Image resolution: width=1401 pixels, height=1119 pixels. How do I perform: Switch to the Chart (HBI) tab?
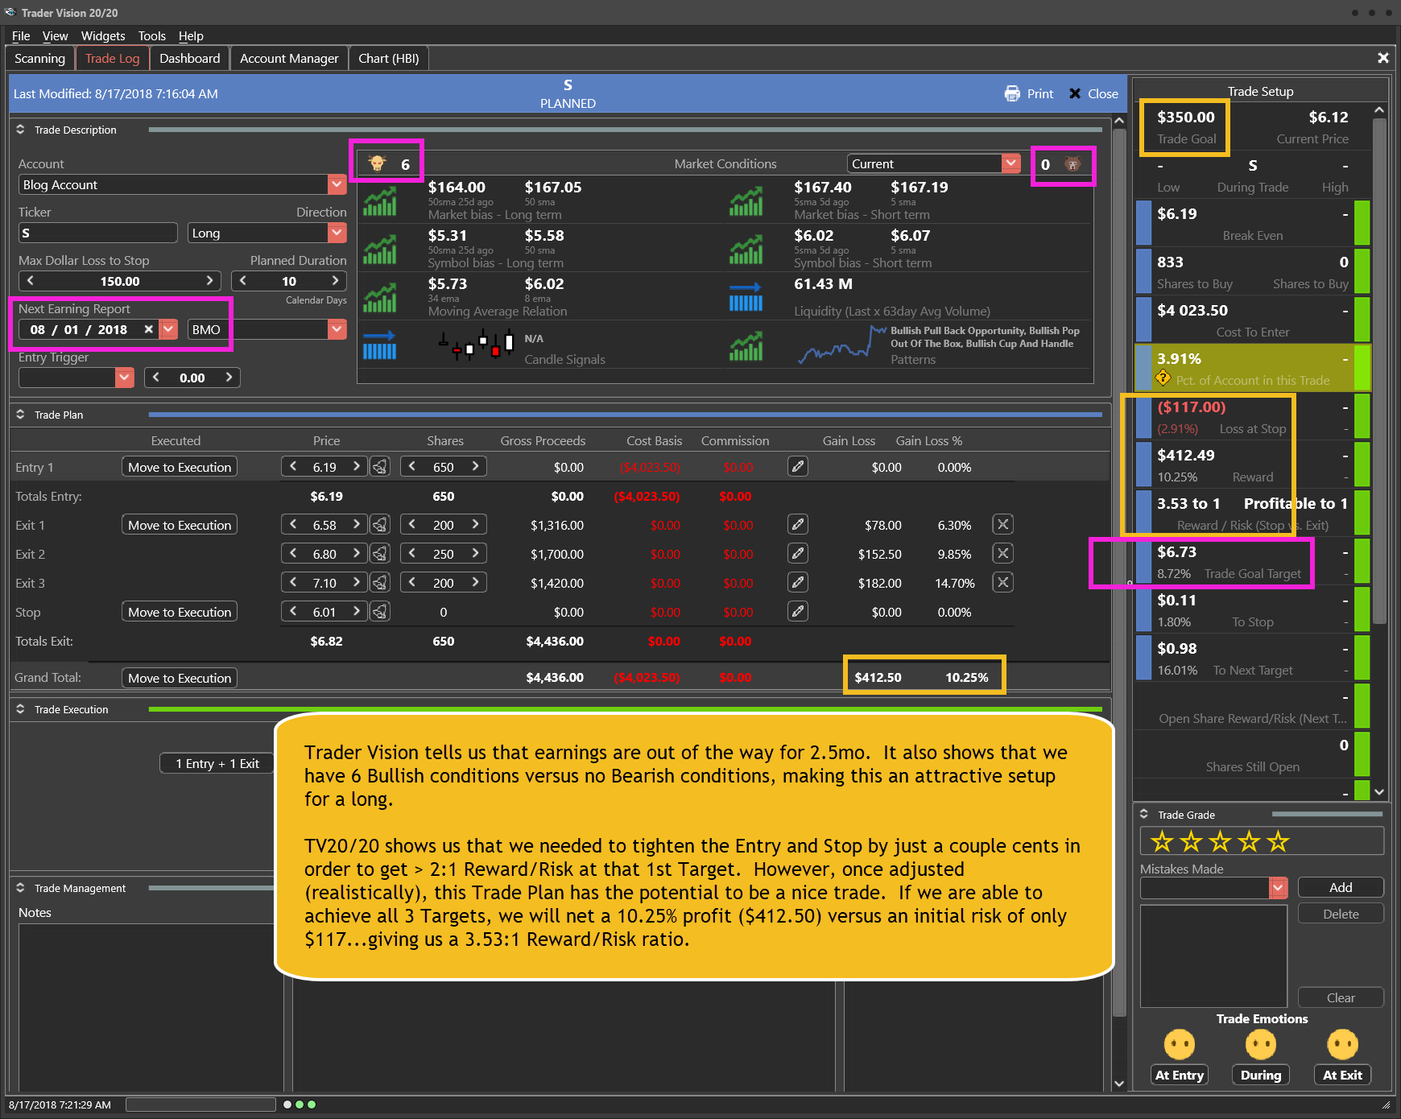[x=389, y=59]
